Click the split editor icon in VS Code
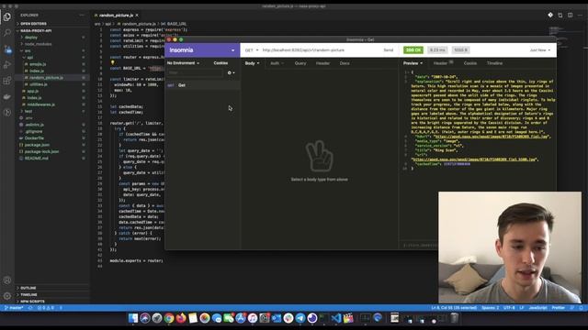The image size is (588, 330). (x=570, y=15)
